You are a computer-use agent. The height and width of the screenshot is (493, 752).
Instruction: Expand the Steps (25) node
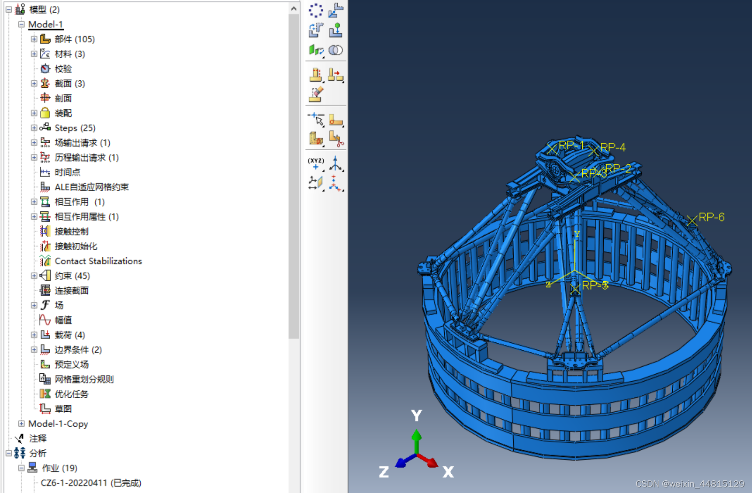(x=34, y=128)
